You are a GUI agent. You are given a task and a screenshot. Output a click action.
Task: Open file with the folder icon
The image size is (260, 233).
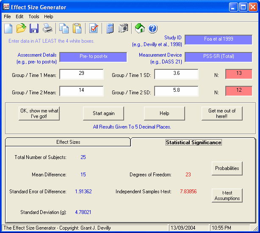[x=21, y=28]
